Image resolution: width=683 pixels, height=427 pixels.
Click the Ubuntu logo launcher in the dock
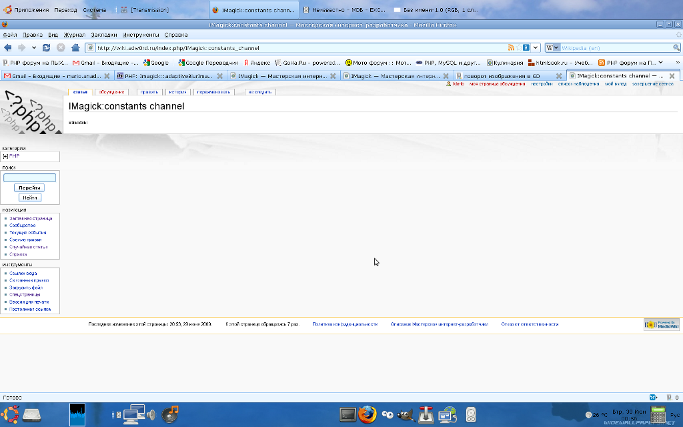point(11,414)
